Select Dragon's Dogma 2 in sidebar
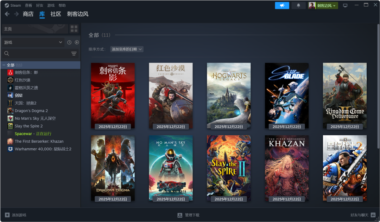This screenshot has width=380, height=222. click(x=31, y=111)
